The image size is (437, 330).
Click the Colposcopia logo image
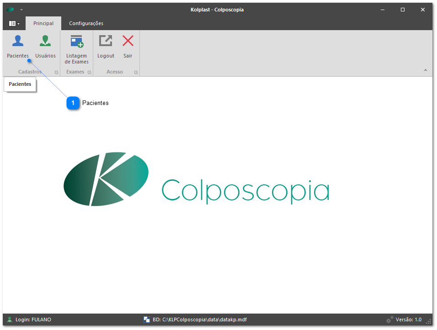pos(197,179)
